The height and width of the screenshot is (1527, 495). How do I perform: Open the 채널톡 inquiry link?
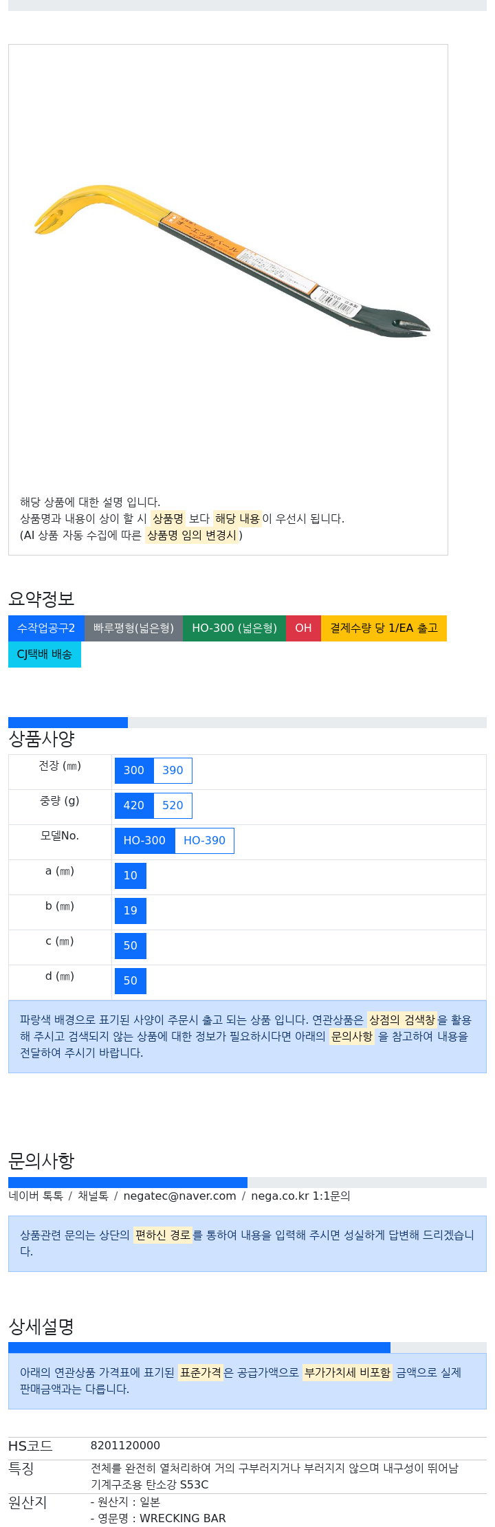coord(93,1196)
